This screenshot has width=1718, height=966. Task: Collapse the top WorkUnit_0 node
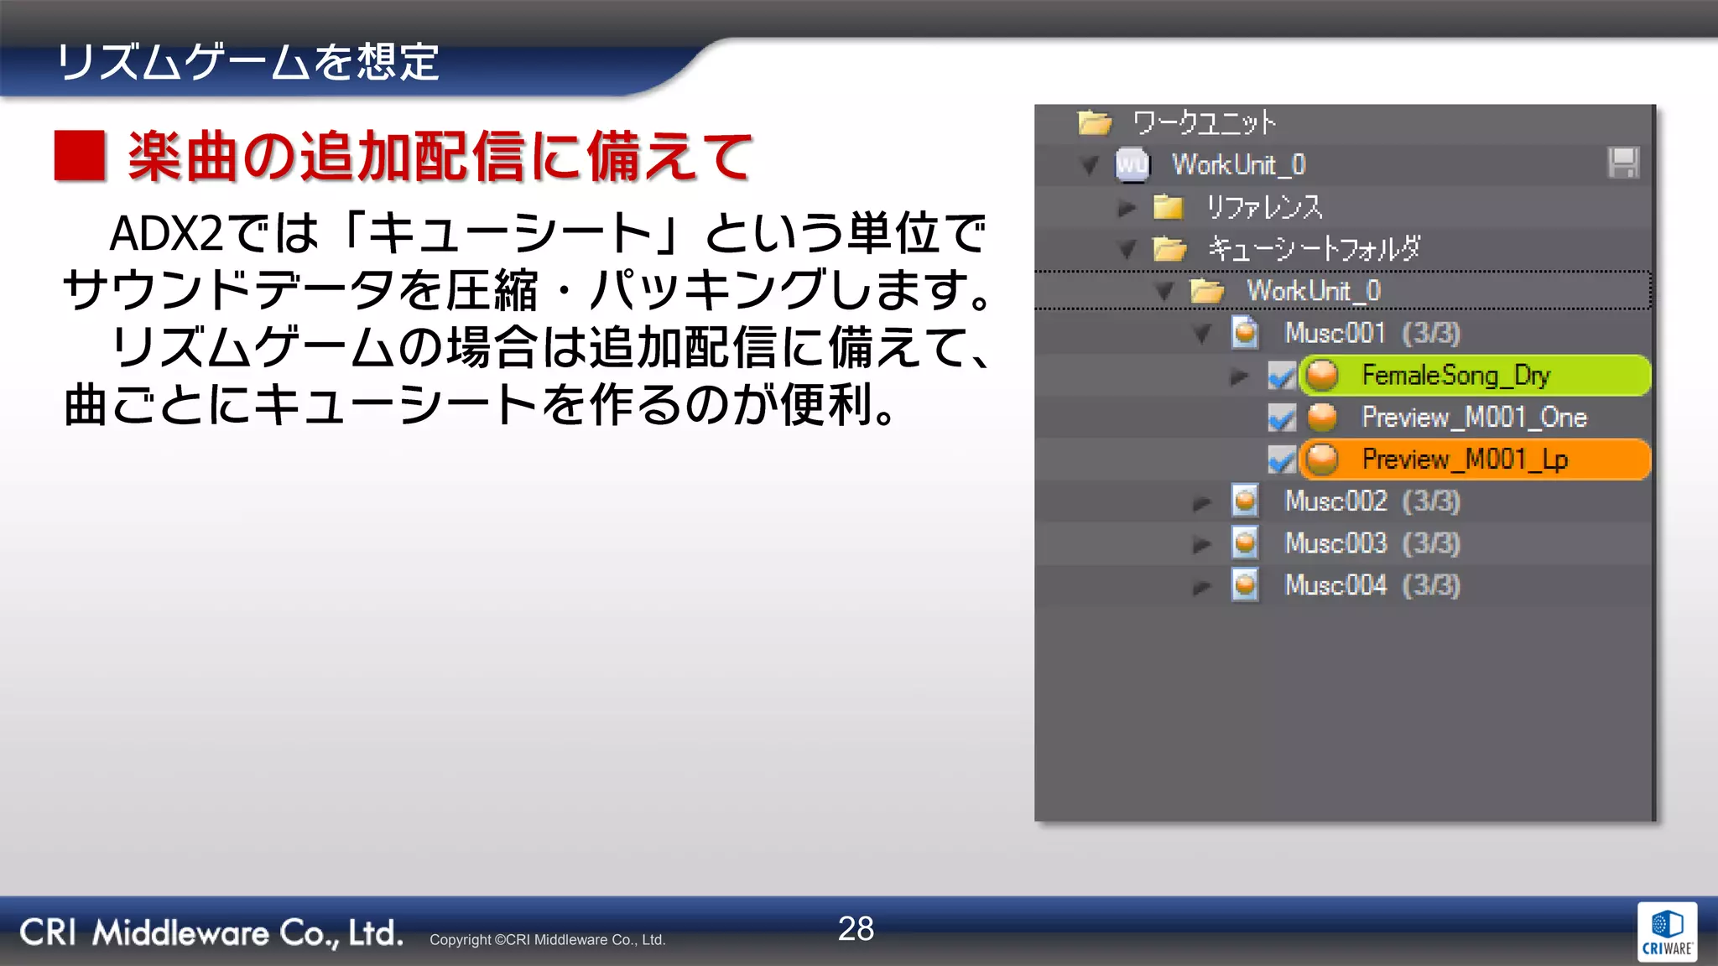pyautogui.click(x=1089, y=166)
